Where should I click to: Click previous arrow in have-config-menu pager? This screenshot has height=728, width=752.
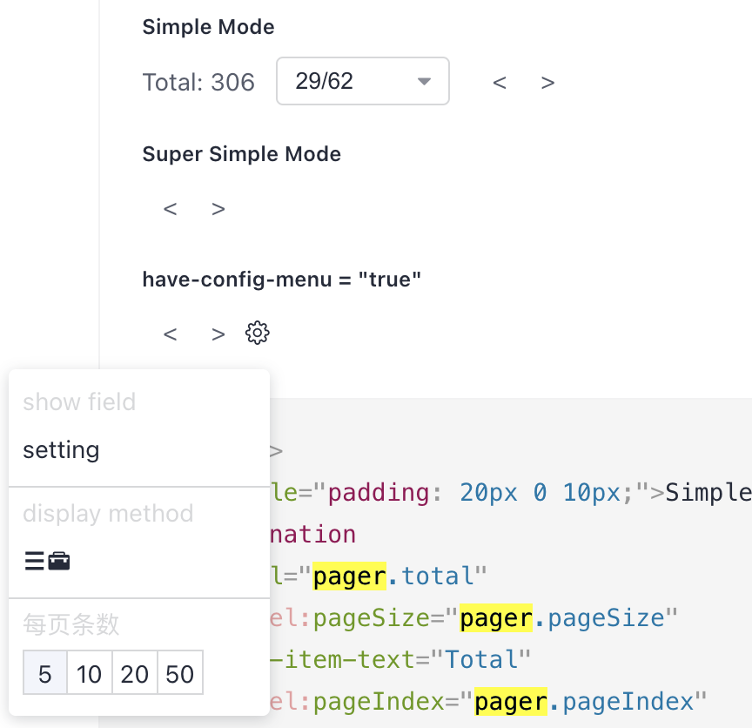tap(171, 334)
